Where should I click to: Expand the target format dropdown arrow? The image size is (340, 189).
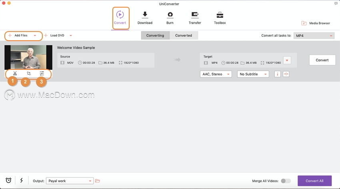(x=287, y=60)
